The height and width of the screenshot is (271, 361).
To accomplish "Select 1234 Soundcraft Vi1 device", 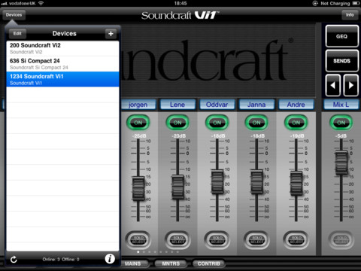I will (x=62, y=79).
